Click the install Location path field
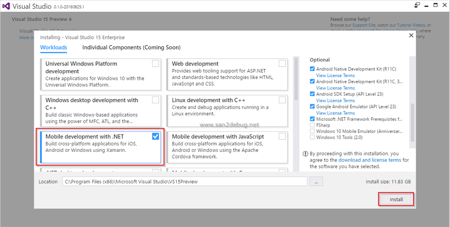Image resolution: width=450 pixels, height=227 pixels. click(184, 181)
